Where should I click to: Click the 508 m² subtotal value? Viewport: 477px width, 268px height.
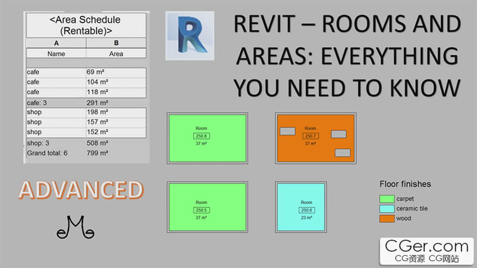tap(98, 143)
